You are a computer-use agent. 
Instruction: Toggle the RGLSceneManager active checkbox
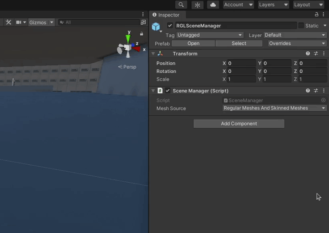[170, 26]
